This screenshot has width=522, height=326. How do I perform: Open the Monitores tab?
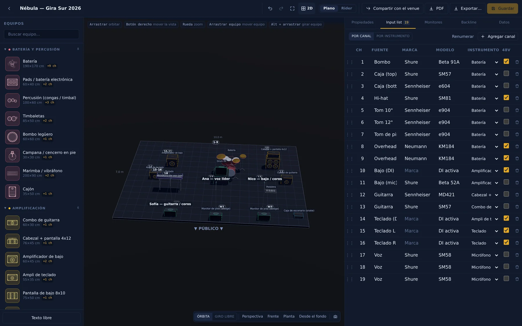click(x=433, y=22)
